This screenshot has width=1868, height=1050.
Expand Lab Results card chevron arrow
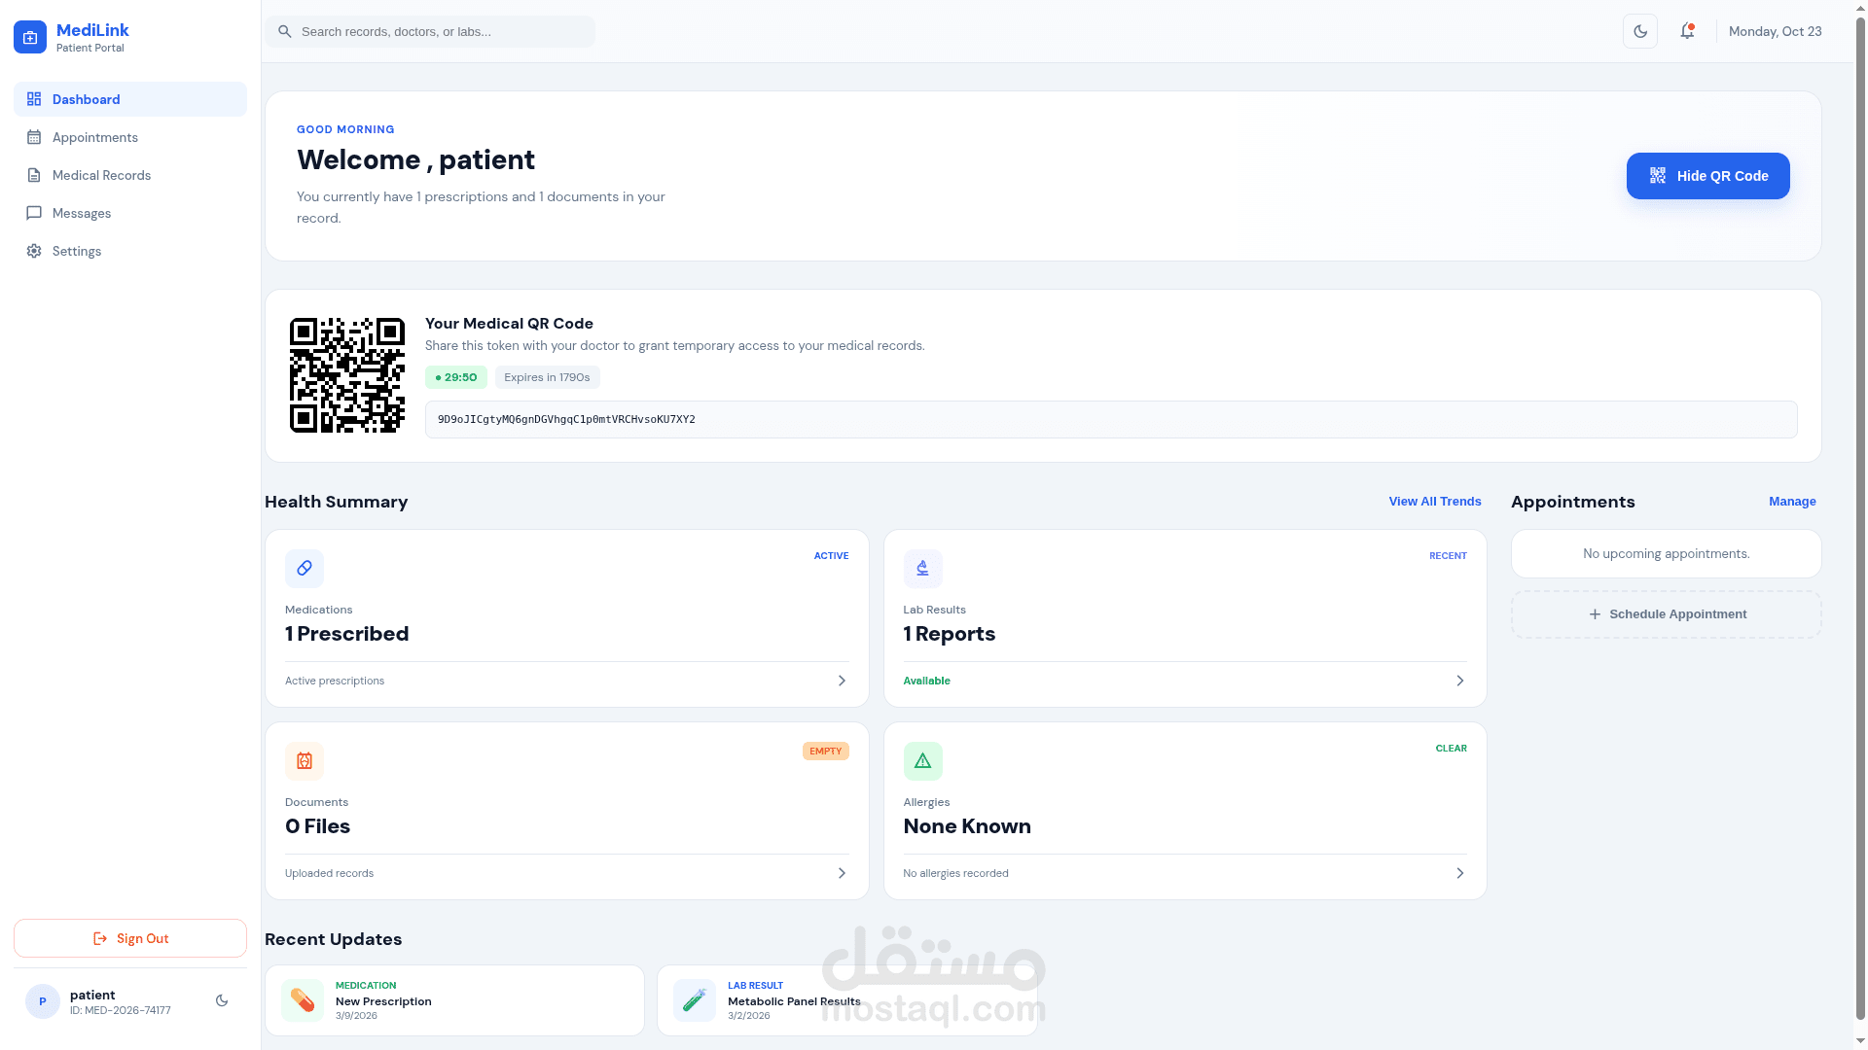click(x=1459, y=681)
